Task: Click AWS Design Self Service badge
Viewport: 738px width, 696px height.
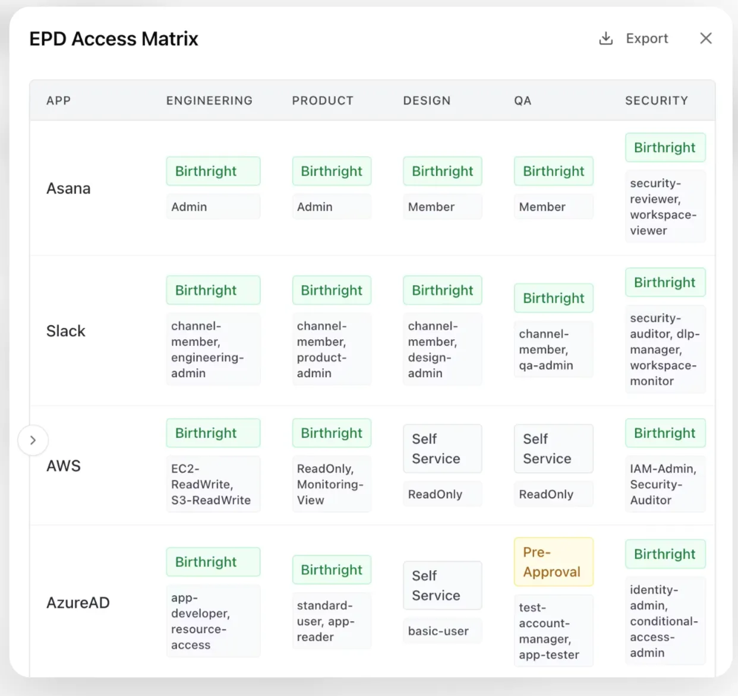Action: click(x=443, y=448)
